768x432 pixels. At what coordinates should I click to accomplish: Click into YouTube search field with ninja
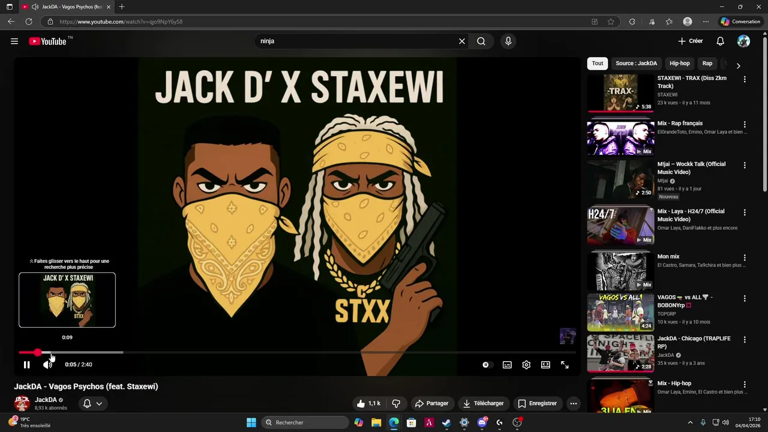[356, 41]
